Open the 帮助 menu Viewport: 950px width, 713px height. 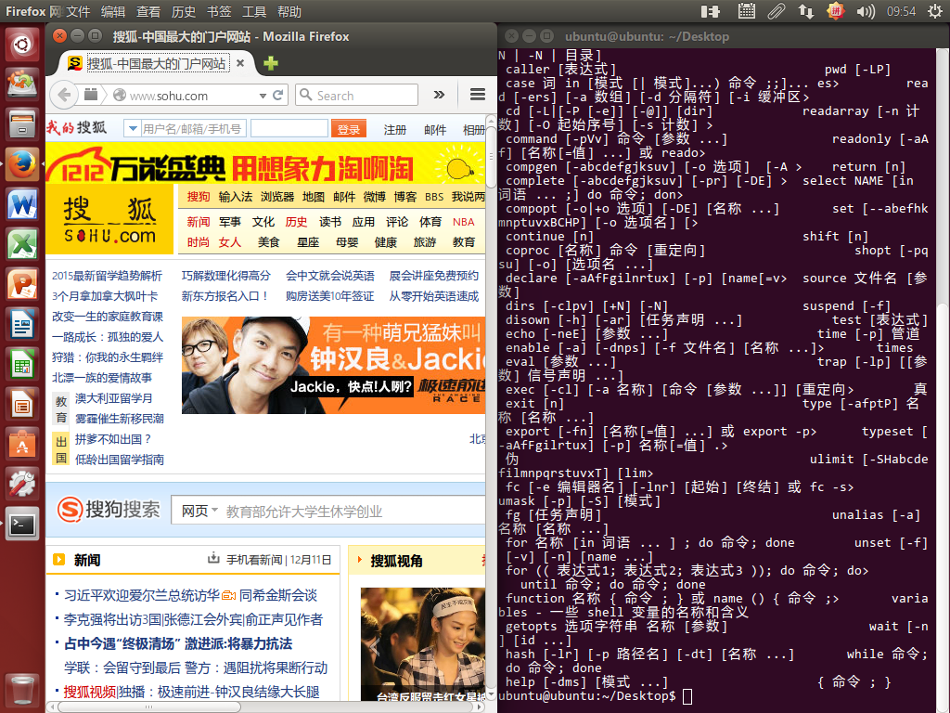[289, 11]
